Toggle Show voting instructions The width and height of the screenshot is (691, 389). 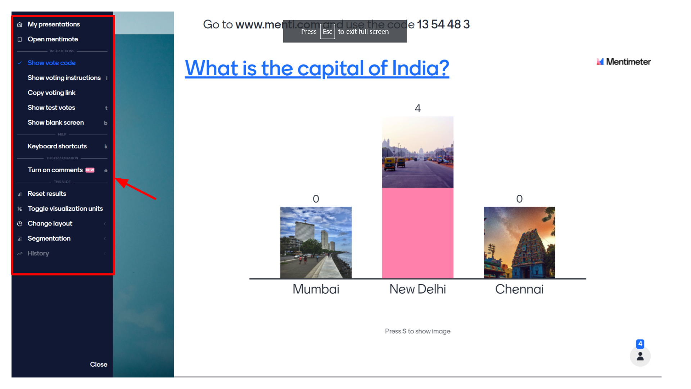tap(64, 78)
